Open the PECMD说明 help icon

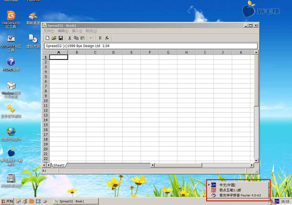pos(11,64)
